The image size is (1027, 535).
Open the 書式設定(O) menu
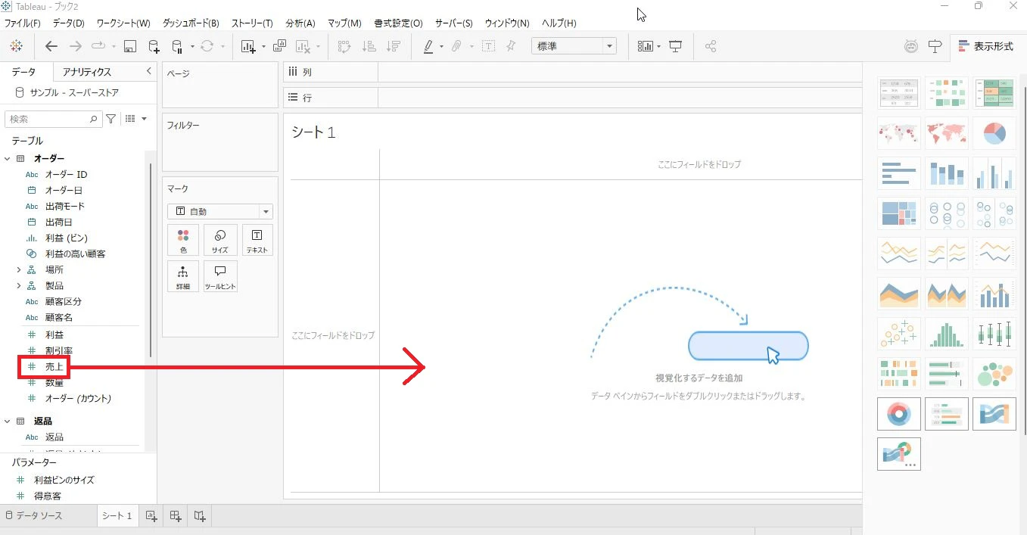click(399, 23)
